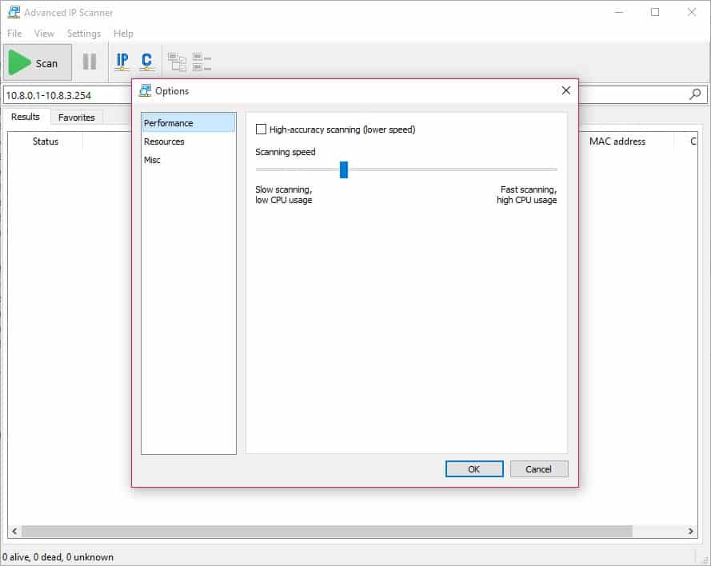Image resolution: width=711 pixels, height=566 pixels.
Task: Close the Options dialog
Action: 566,90
